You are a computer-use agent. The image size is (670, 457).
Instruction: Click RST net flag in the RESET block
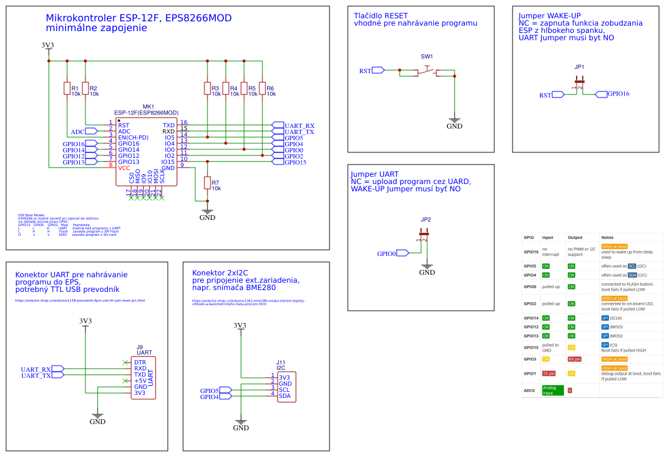372,71
